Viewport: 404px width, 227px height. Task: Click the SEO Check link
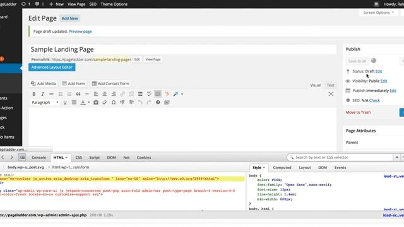tap(374, 100)
